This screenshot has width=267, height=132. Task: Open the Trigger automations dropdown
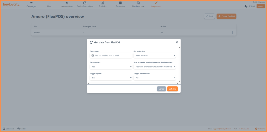click(x=155, y=78)
